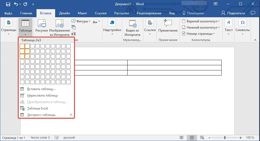Switch to the Главная tab
260x141 pixels.
point(26,13)
